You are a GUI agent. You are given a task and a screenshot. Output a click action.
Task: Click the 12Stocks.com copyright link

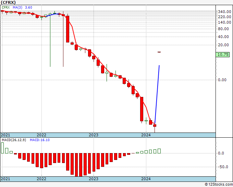[x=219, y=185]
